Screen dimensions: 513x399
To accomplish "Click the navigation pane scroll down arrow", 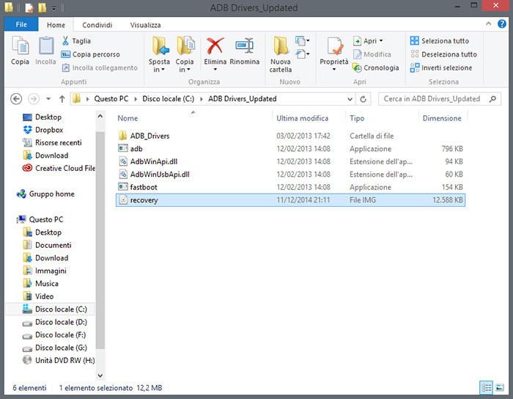I will (100, 376).
